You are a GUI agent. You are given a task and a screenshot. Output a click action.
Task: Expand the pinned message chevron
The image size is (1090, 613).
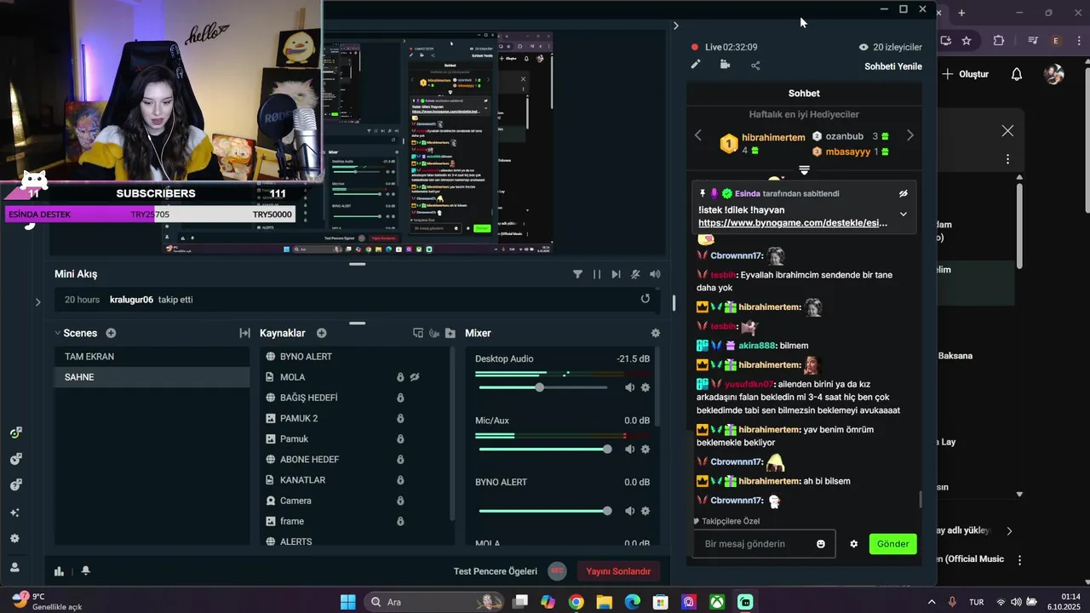point(903,214)
